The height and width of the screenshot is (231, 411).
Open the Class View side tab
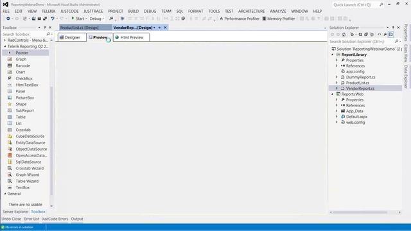(x=406, y=53)
